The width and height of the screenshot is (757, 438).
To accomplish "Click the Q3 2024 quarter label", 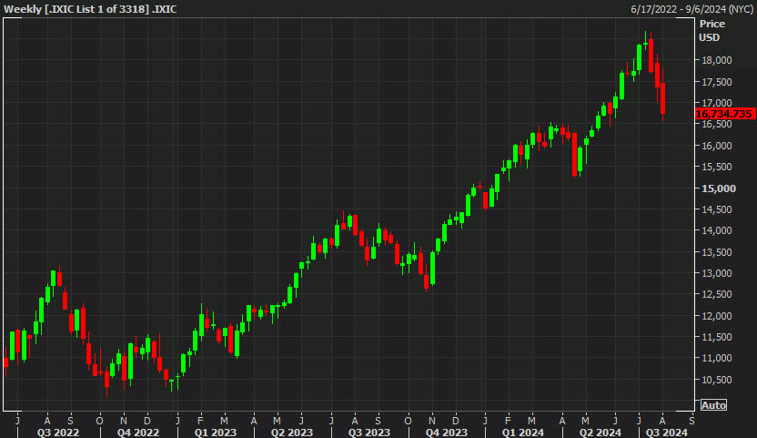I will (x=667, y=433).
